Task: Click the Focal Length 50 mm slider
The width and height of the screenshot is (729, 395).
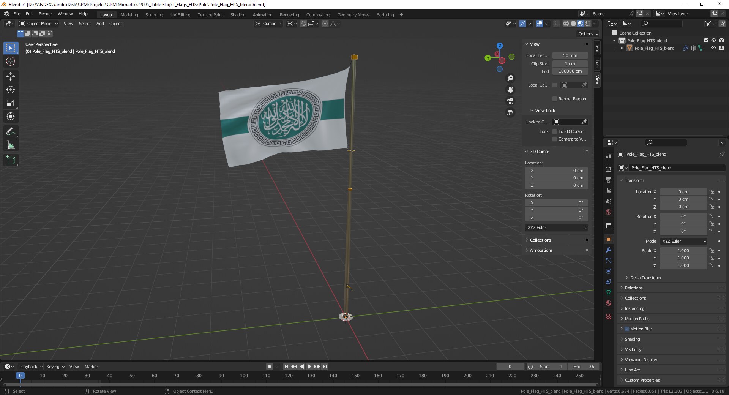Action: click(570, 55)
